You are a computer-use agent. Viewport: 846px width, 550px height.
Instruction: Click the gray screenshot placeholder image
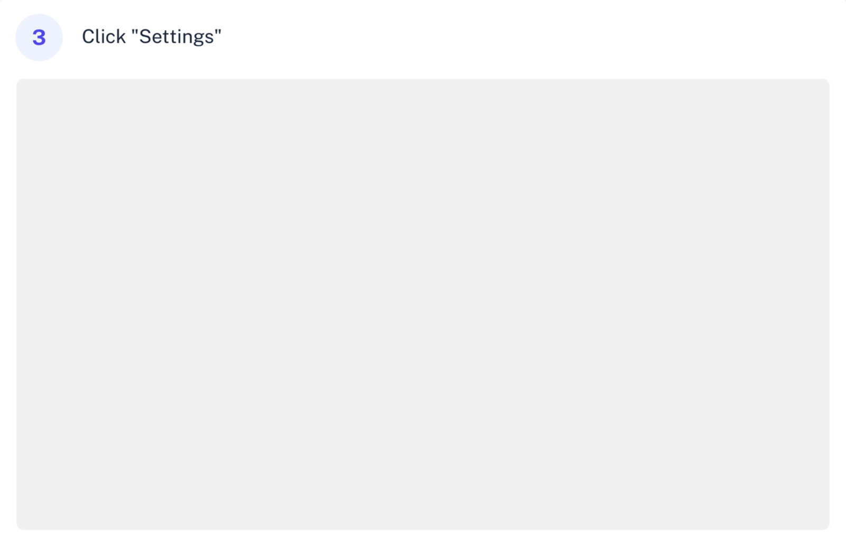point(423,304)
